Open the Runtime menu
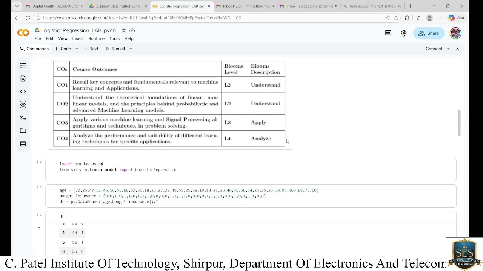Viewport: 483px width, 271px height. 96,38
